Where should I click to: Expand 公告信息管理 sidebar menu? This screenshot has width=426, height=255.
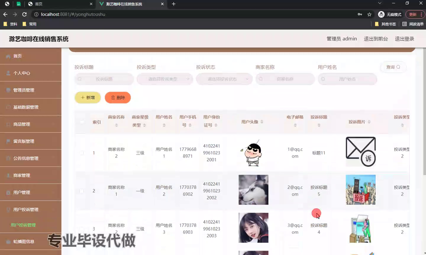click(31, 158)
